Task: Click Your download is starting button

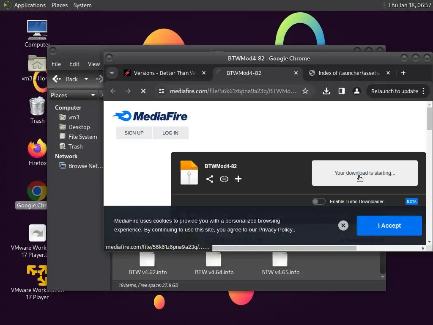Action: pos(365,173)
